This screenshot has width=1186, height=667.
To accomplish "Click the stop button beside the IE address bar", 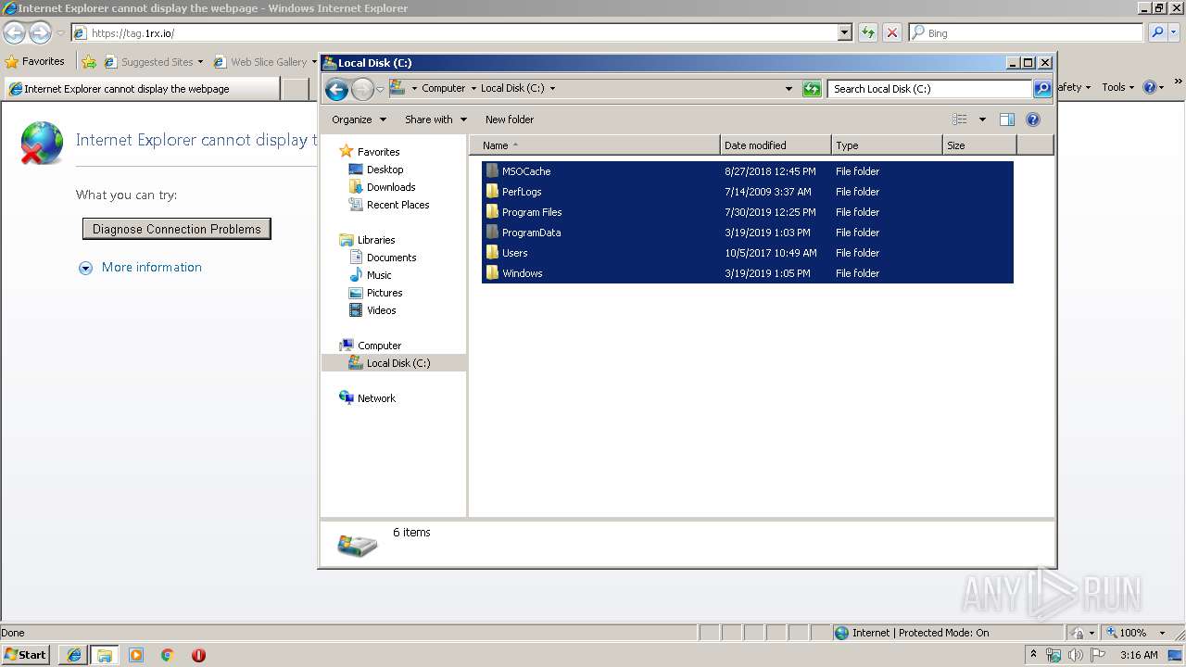I will pyautogui.click(x=891, y=32).
